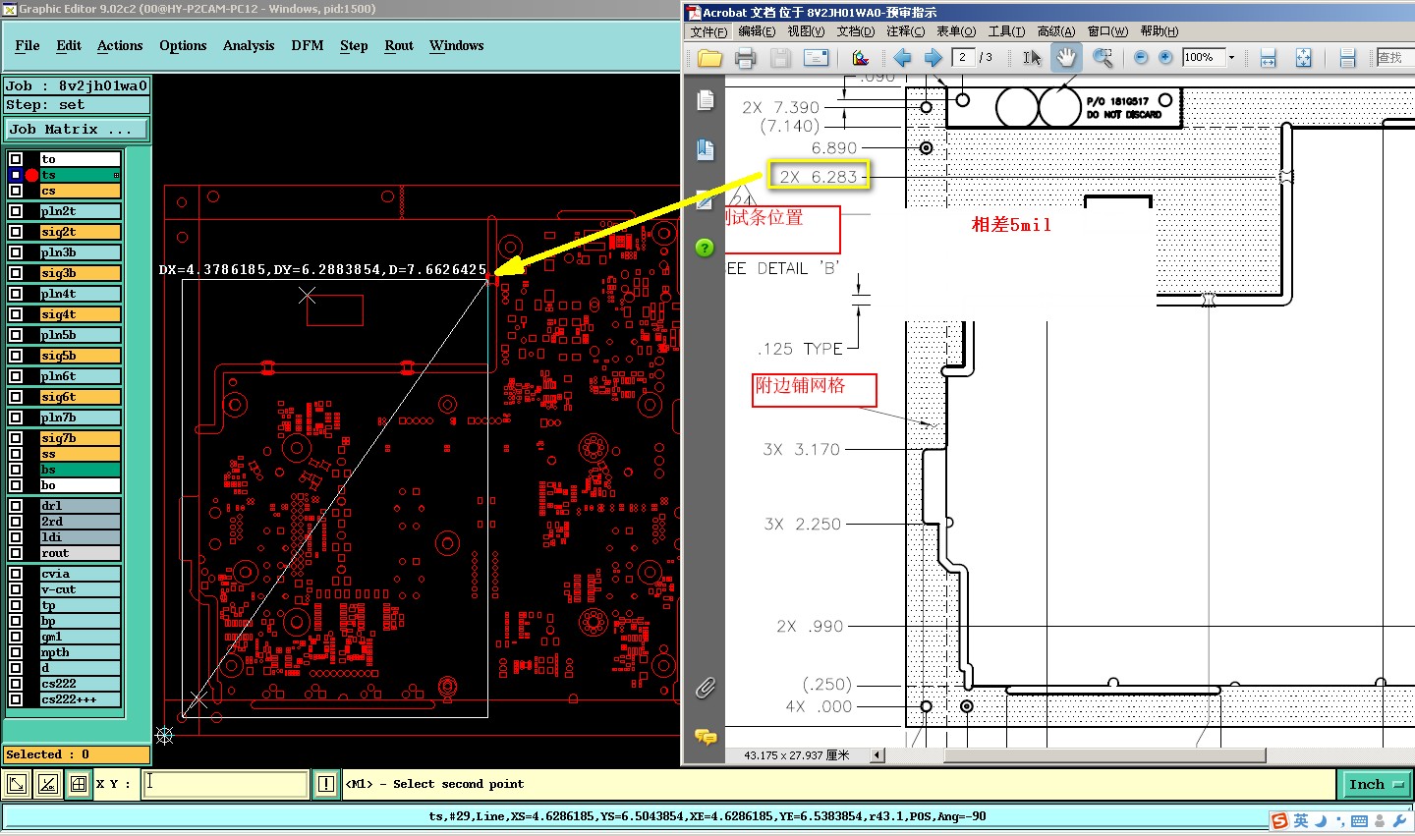Click the angle coordinate icon near XY
The width and height of the screenshot is (1415, 836).
[x=47, y=784]
